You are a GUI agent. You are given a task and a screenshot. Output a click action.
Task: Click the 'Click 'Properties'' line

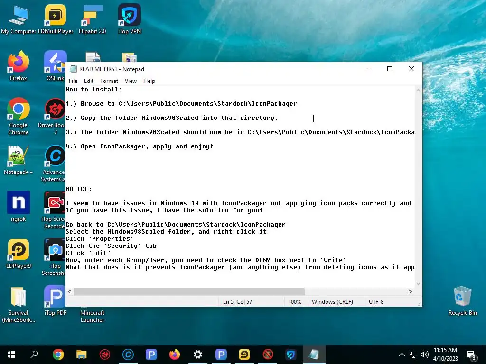point(100,239)
